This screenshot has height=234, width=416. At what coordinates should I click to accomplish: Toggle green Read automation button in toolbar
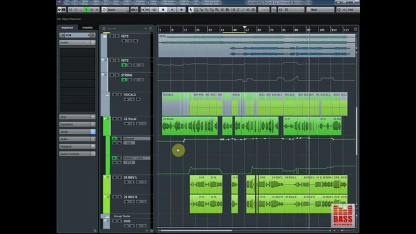pos(86,10)
